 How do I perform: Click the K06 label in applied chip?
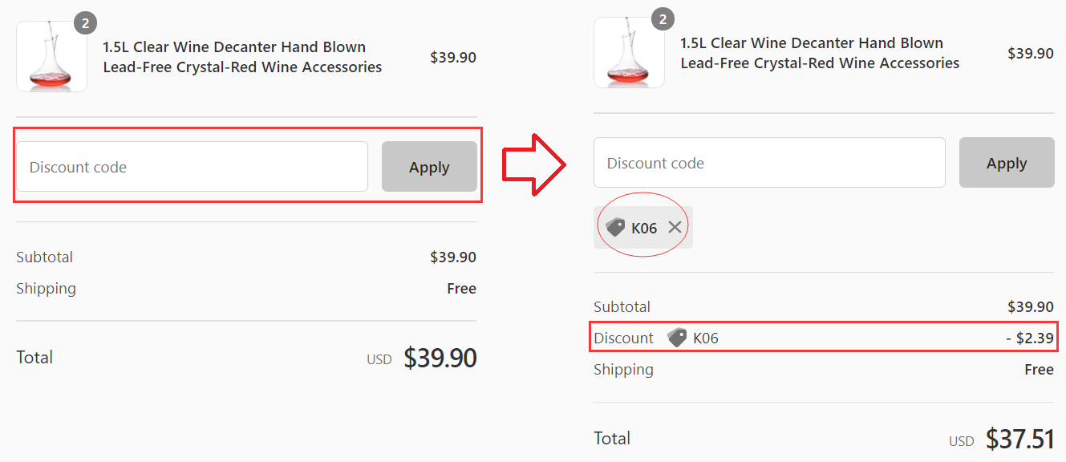(644, 228)
